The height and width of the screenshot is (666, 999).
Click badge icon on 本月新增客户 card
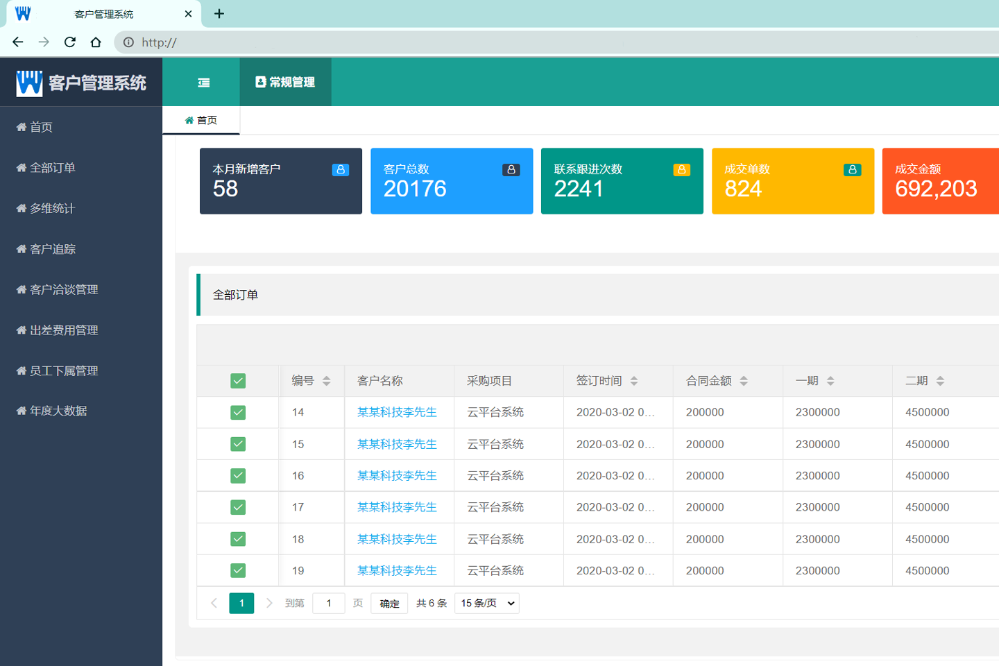click(x=341, y=169)
